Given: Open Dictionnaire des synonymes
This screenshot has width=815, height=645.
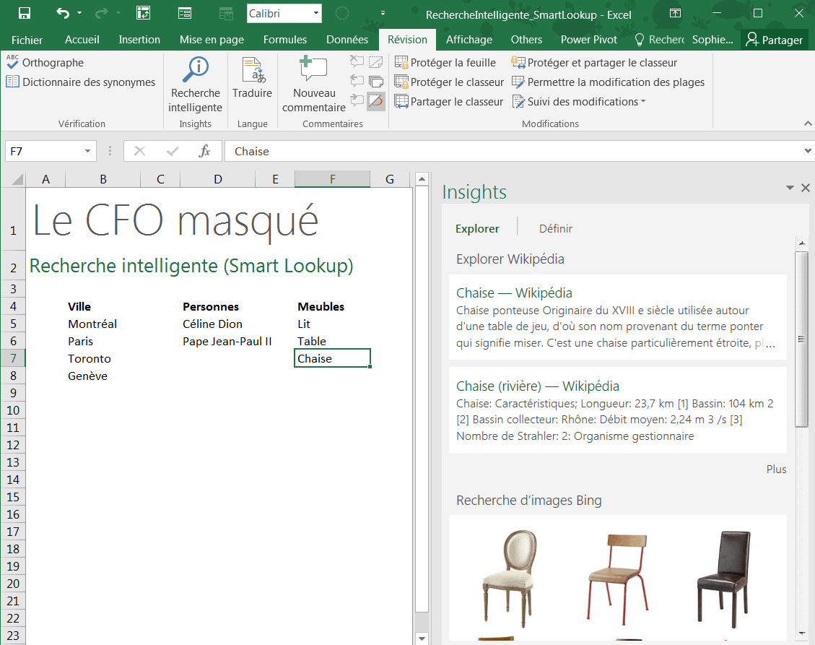Looking at the screenshot, I should (x=81, y=82).
